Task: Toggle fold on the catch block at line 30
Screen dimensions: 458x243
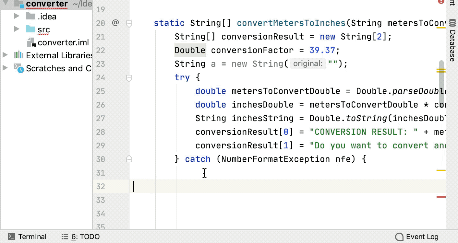Action: click(129, 159)
